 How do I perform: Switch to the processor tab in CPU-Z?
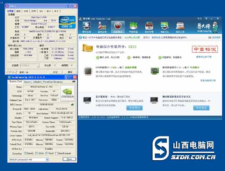pos(10,11)
